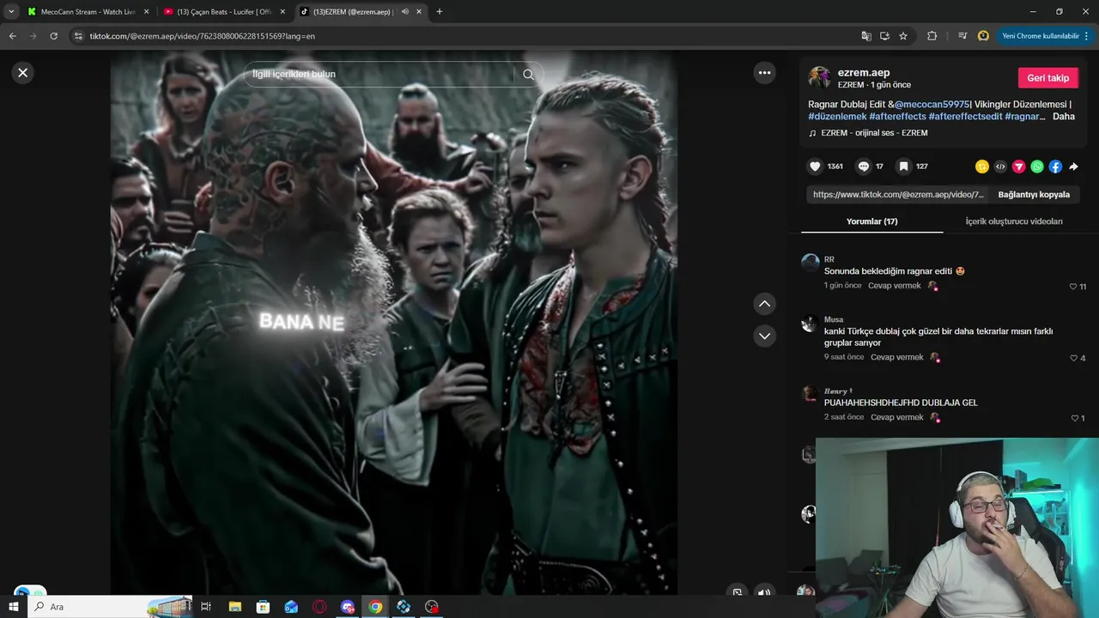
Task: Open File Explorer from taskbar
Action: [x=235, y=607]
